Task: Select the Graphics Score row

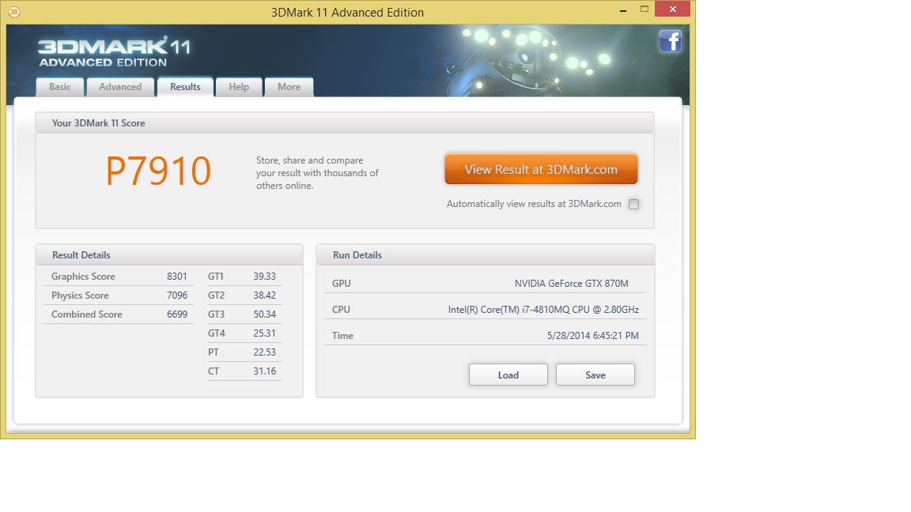Action: click(x=119, y=277)
